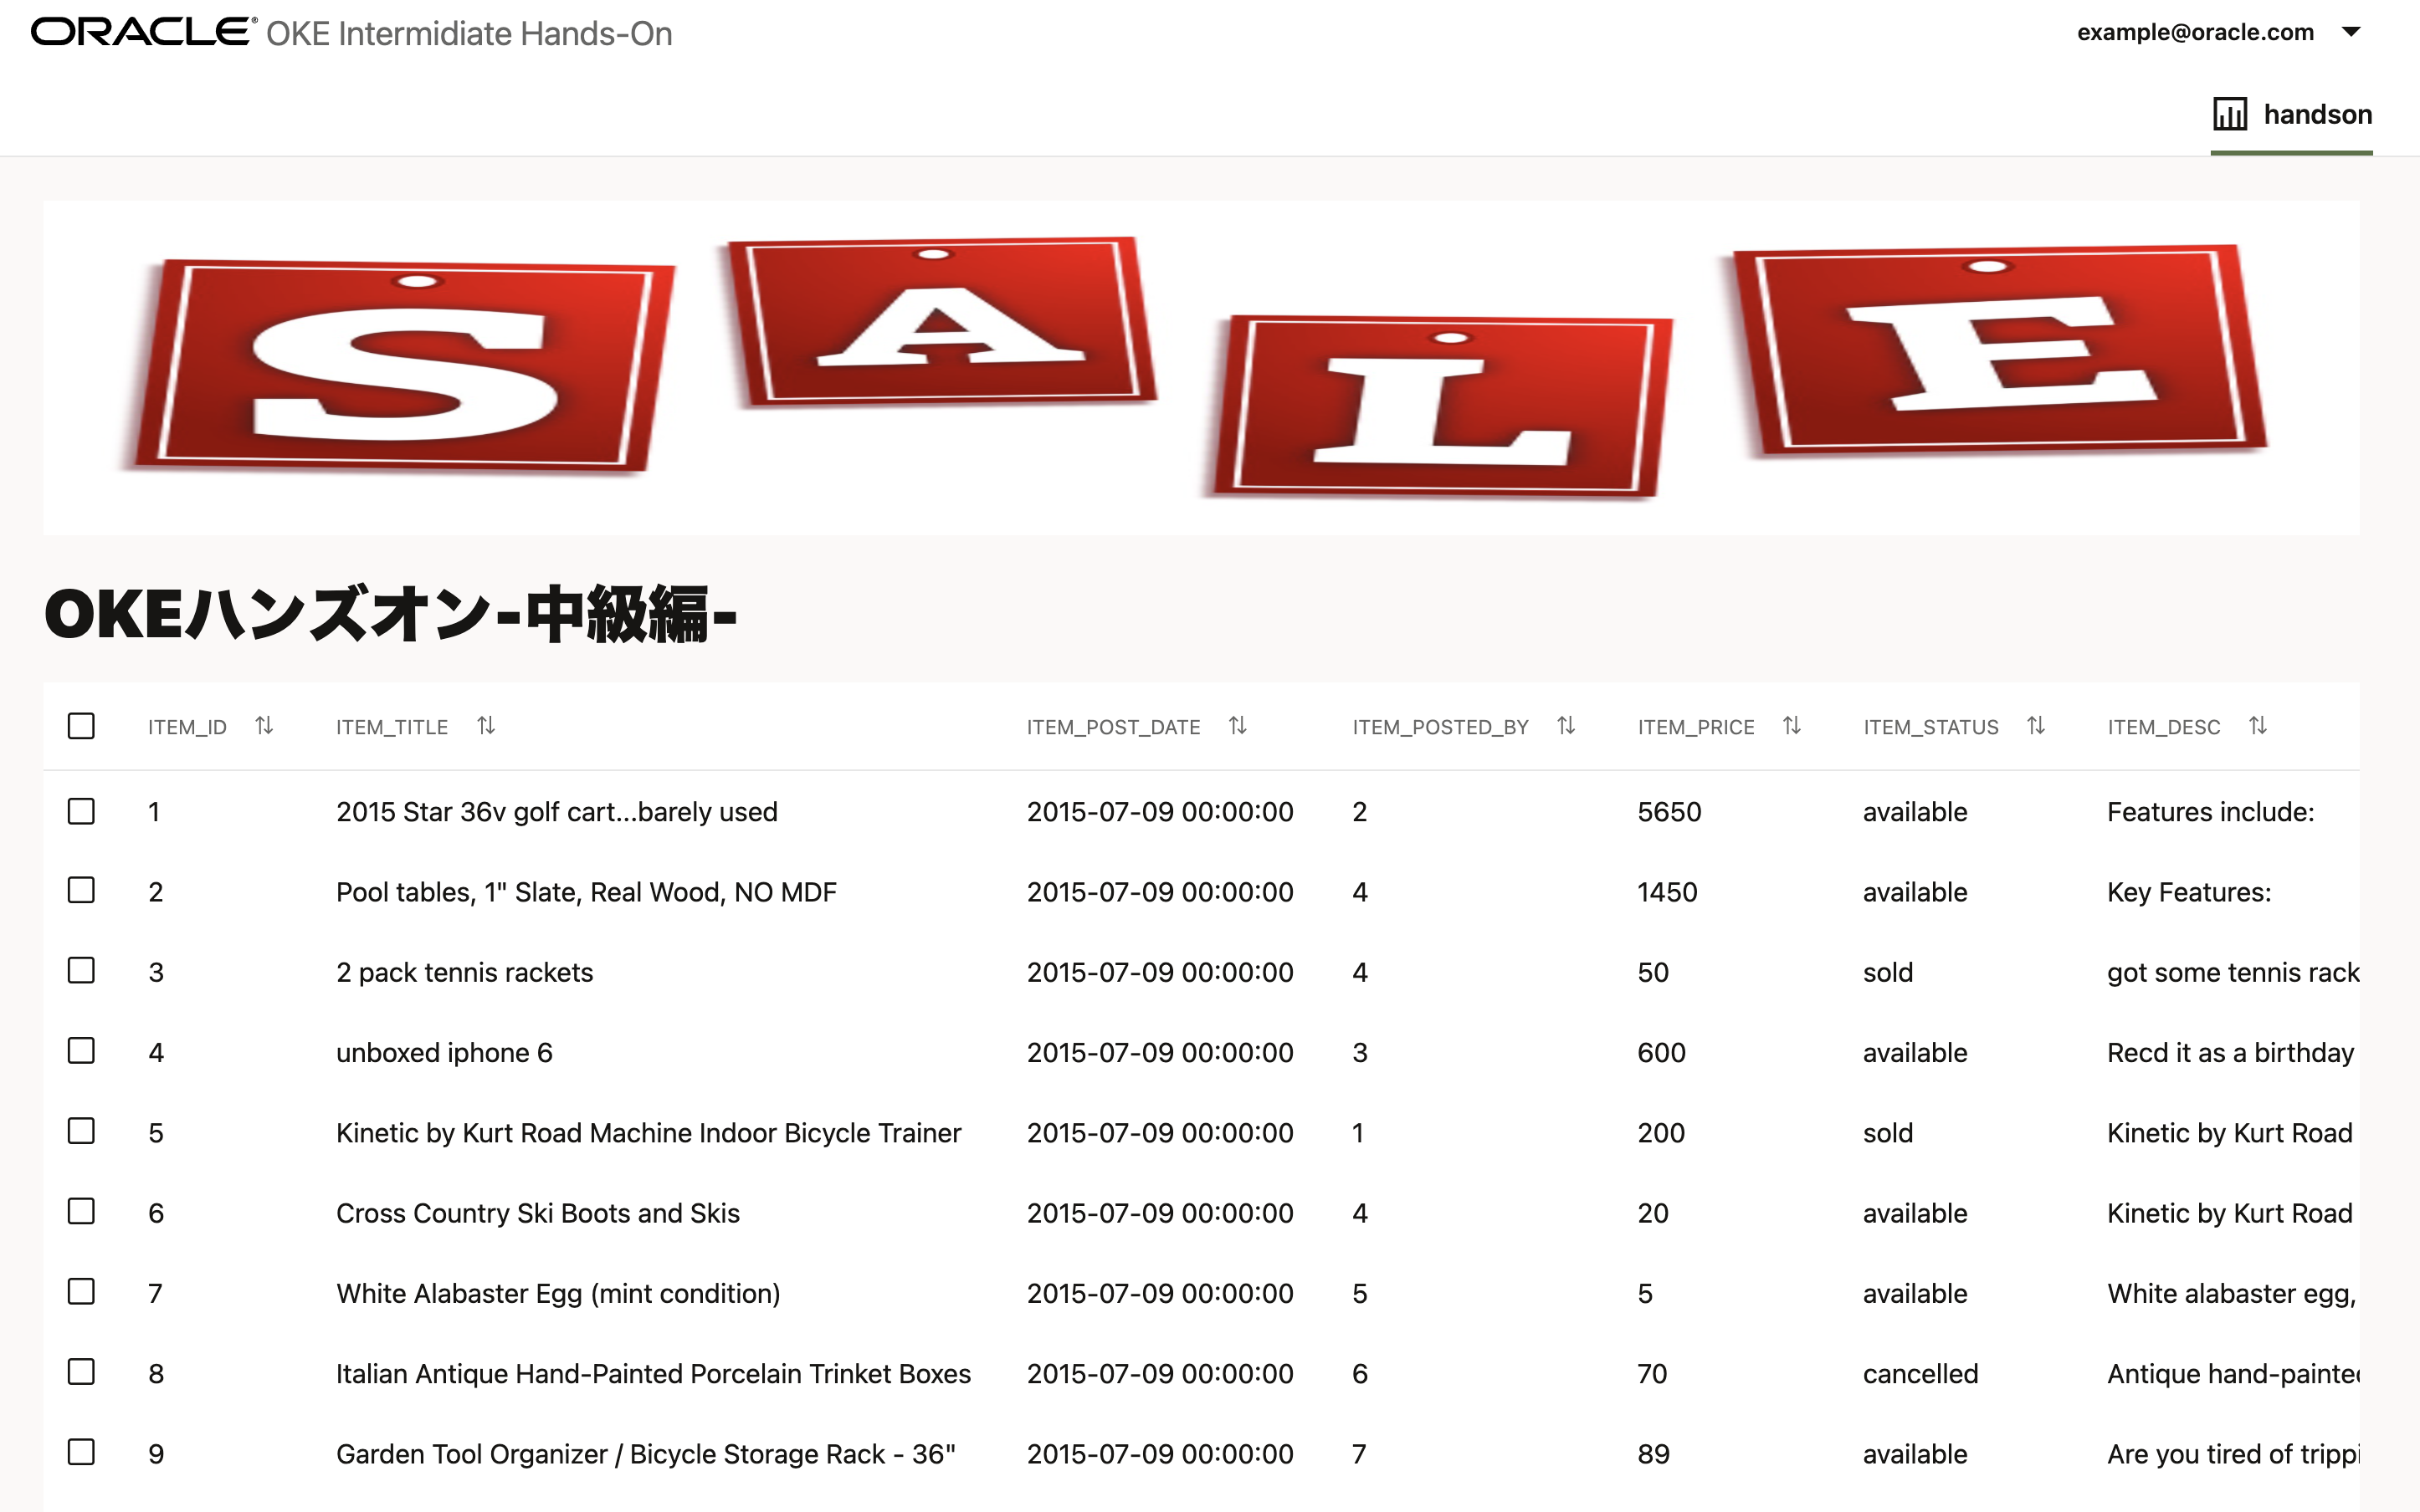Click ITEM_TITLE sort arrows icon
The width and height of the screenshot is (2420, 1512).
(x=486, y=726)
